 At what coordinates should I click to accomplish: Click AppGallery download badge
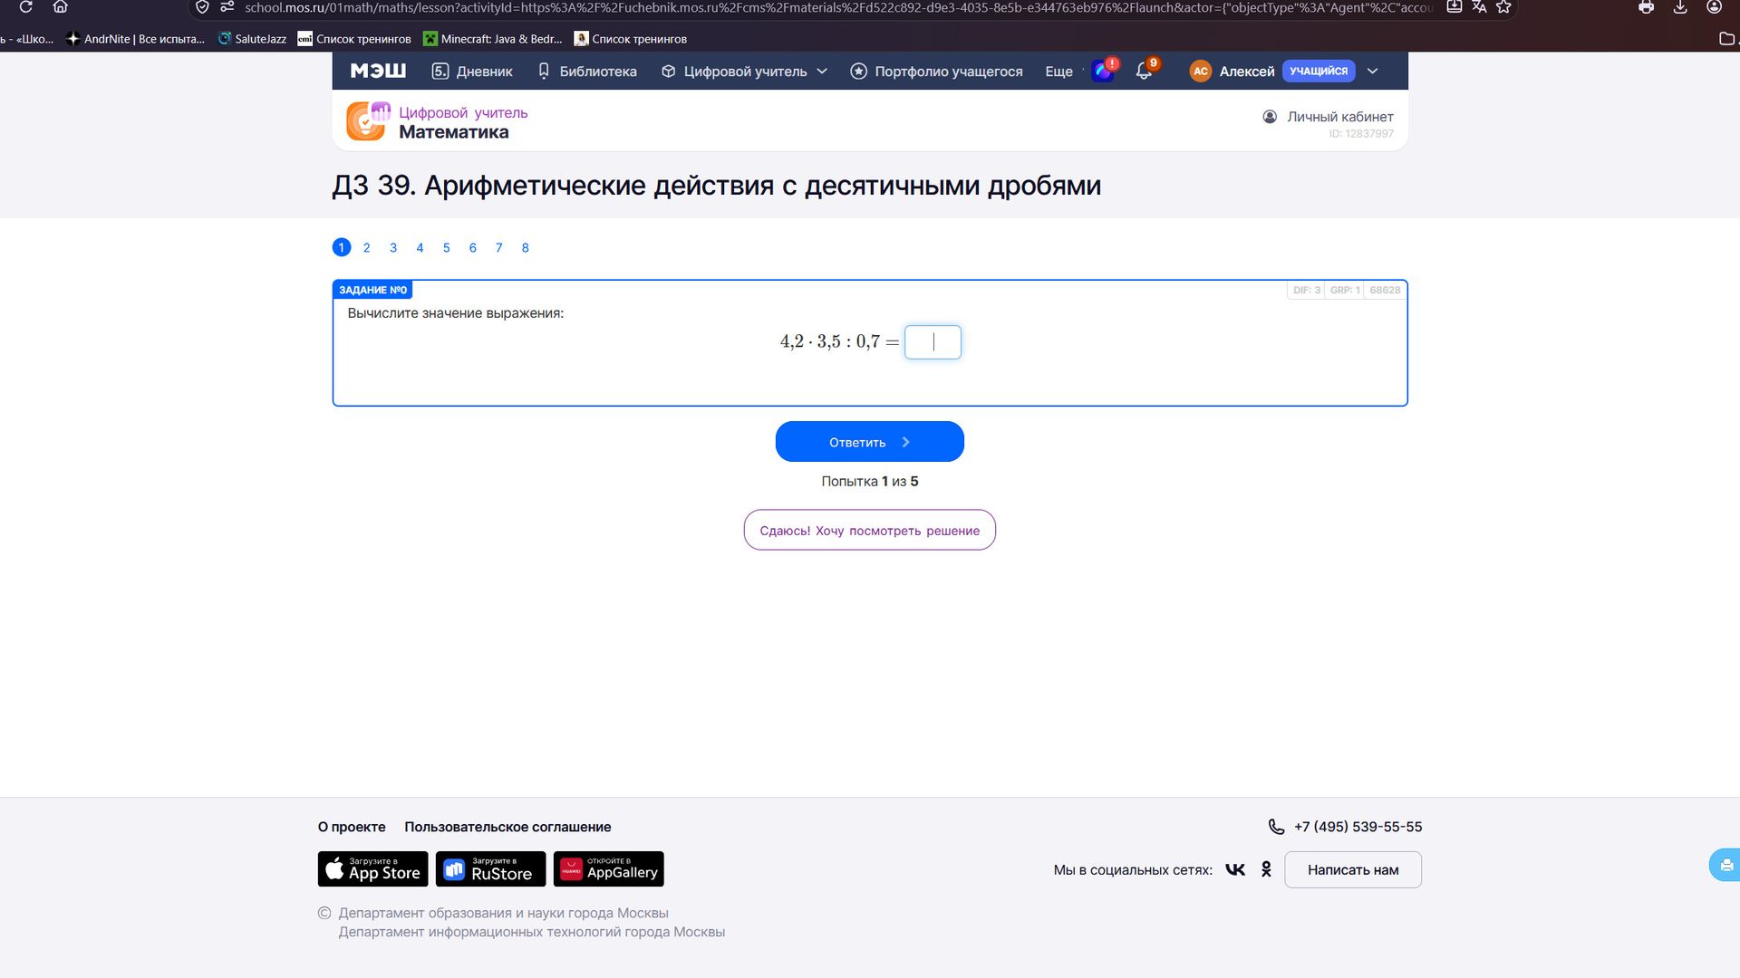(608, 869)
